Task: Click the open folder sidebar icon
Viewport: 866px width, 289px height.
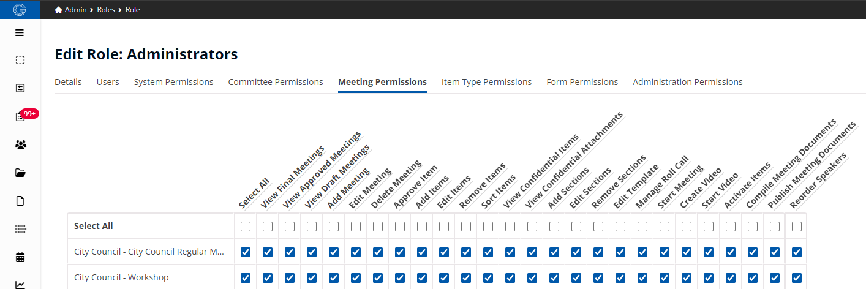Action: 20,173
